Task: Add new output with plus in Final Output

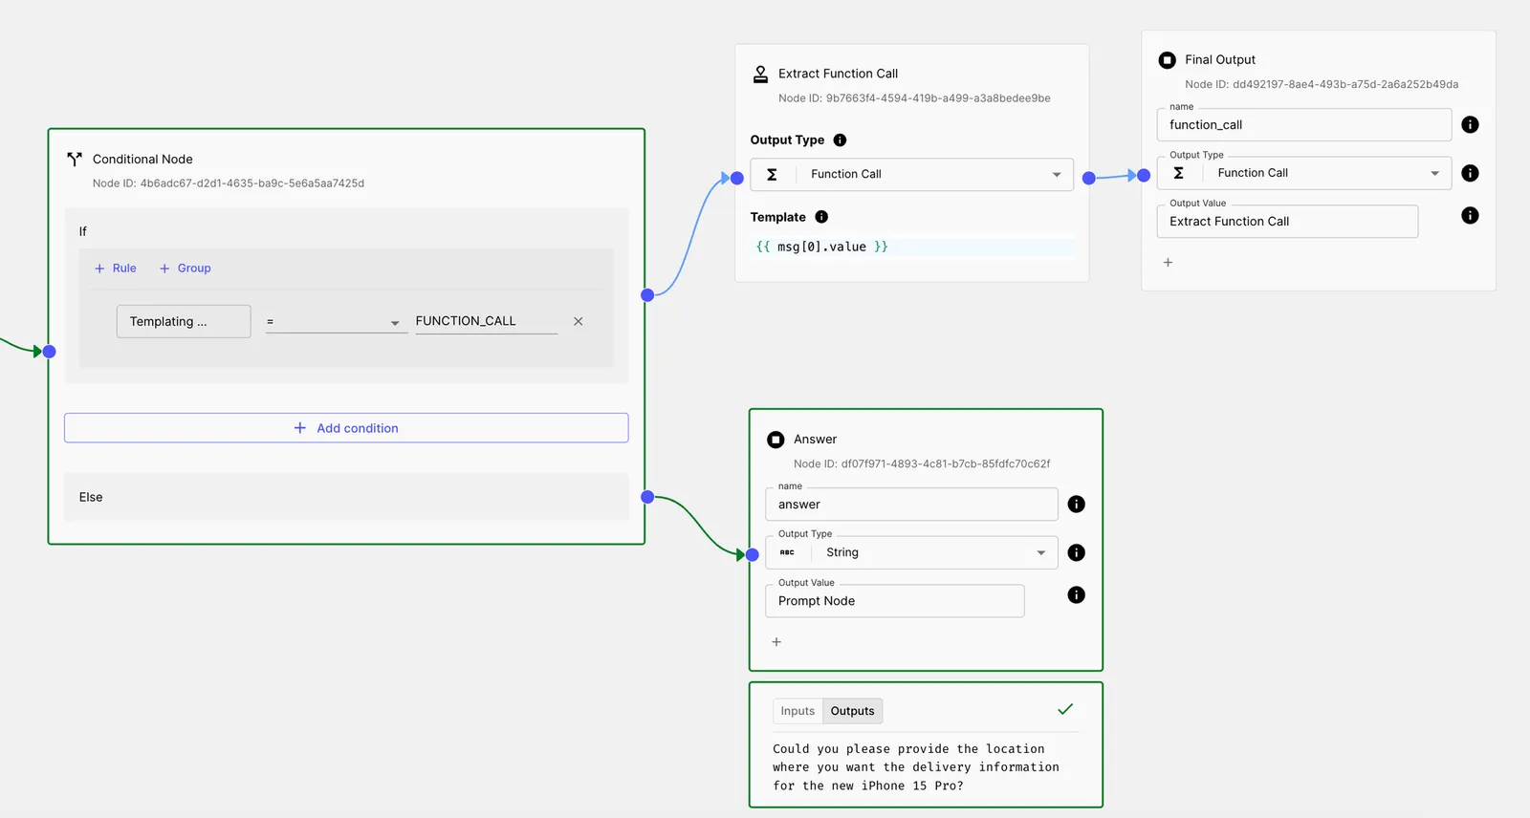Action: point(1168,262)
